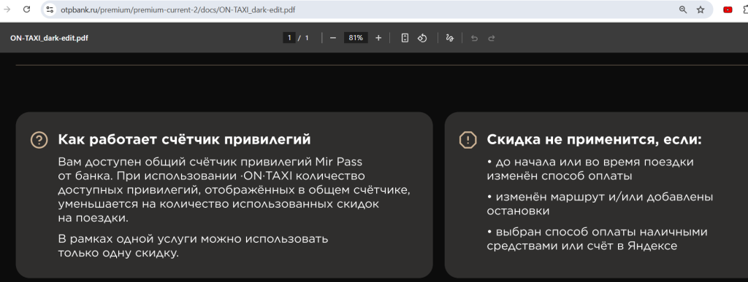This screenshot has height=282, width=748.
Task: Click the octagon warning icon beside Скидка heading
Action: click(x=468, y=139)
